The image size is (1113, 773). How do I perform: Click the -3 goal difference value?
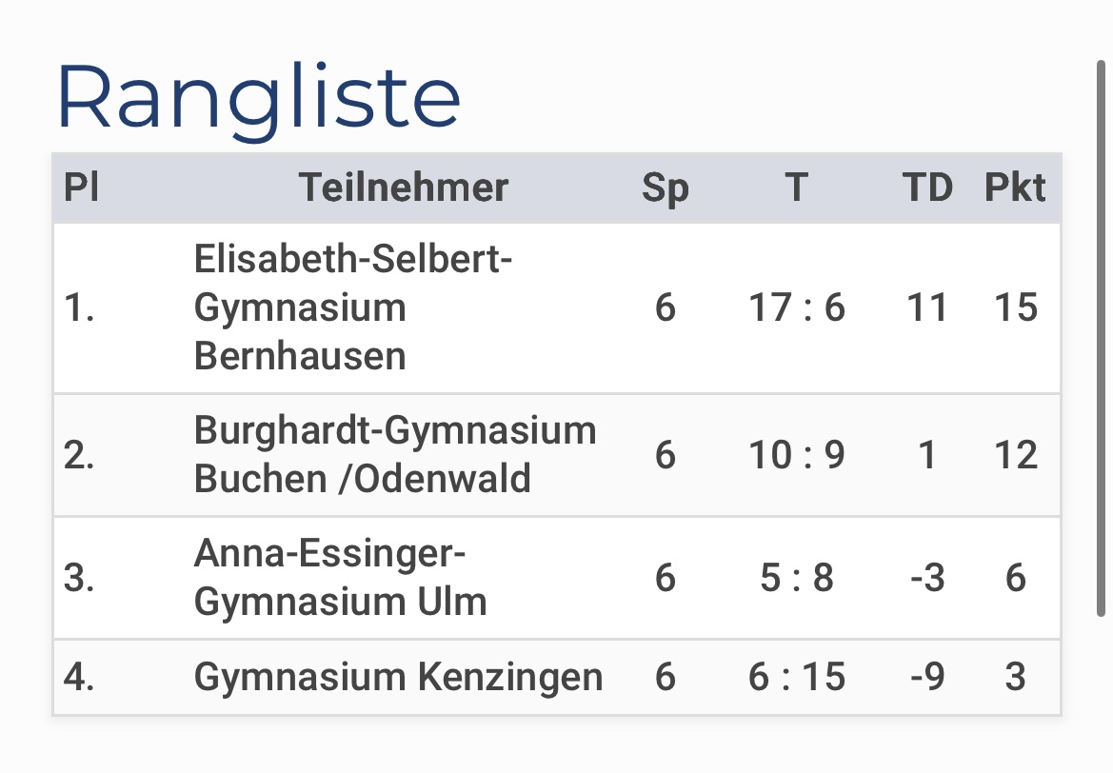click(x=927, y=578)
